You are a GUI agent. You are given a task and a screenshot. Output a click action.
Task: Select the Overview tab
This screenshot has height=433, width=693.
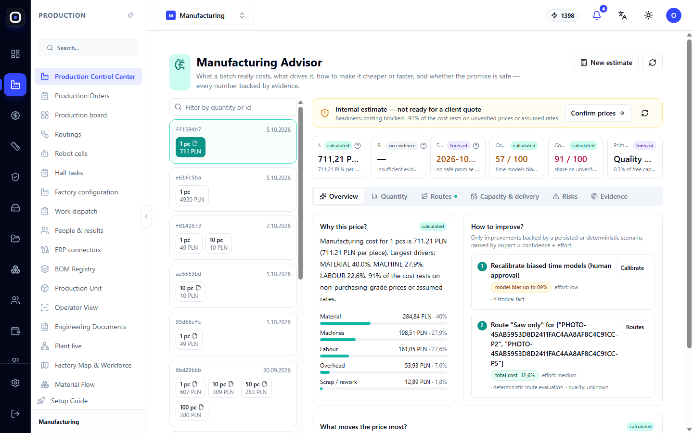click(x=339, y=196)
